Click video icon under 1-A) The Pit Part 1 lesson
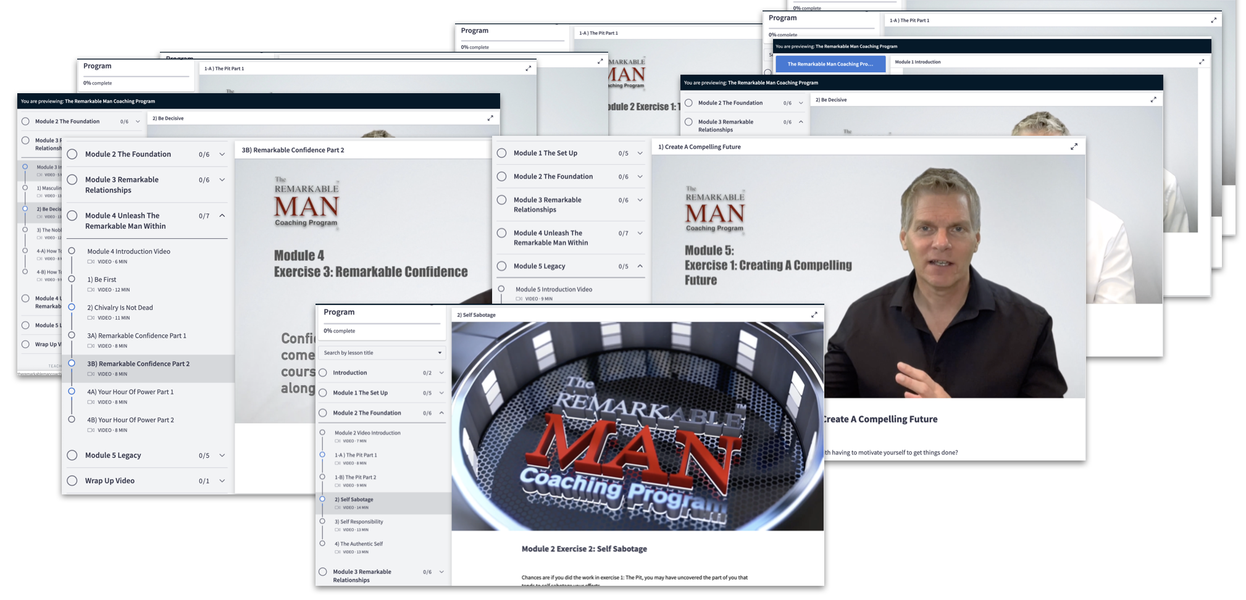 (x=338, y=463)
